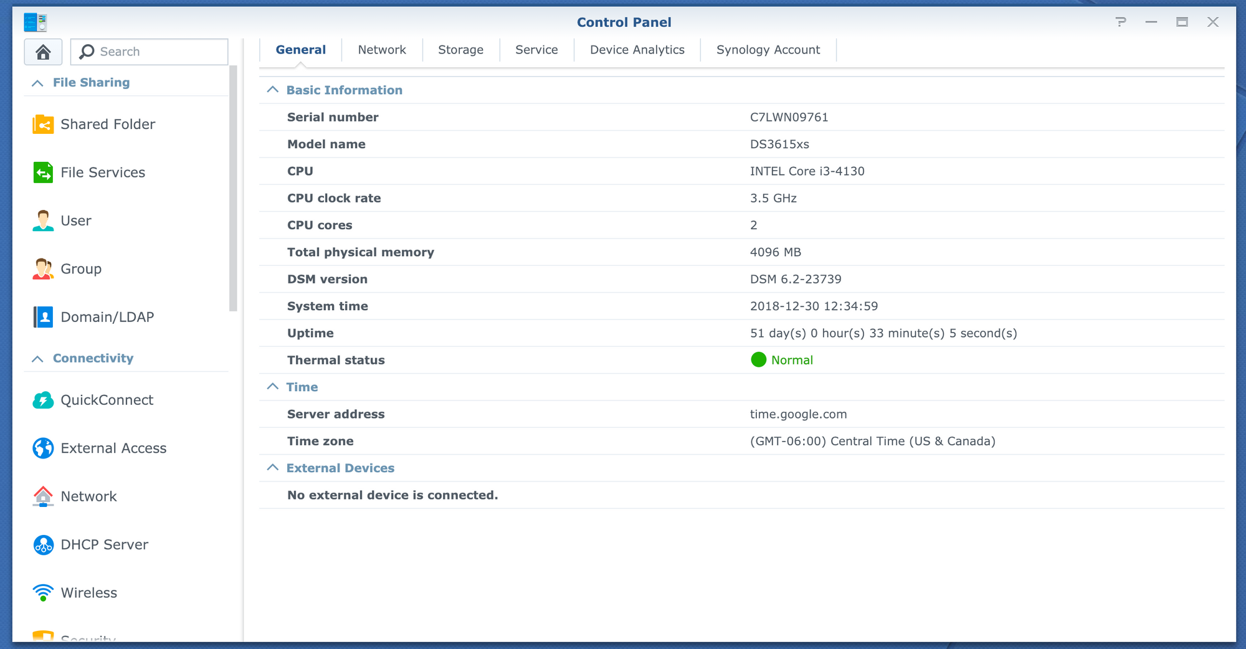The height and width of the screenshot is (649, 1246).
Task: Collapse the File Sharing sidebar section
Action: (x=37, y=83)
